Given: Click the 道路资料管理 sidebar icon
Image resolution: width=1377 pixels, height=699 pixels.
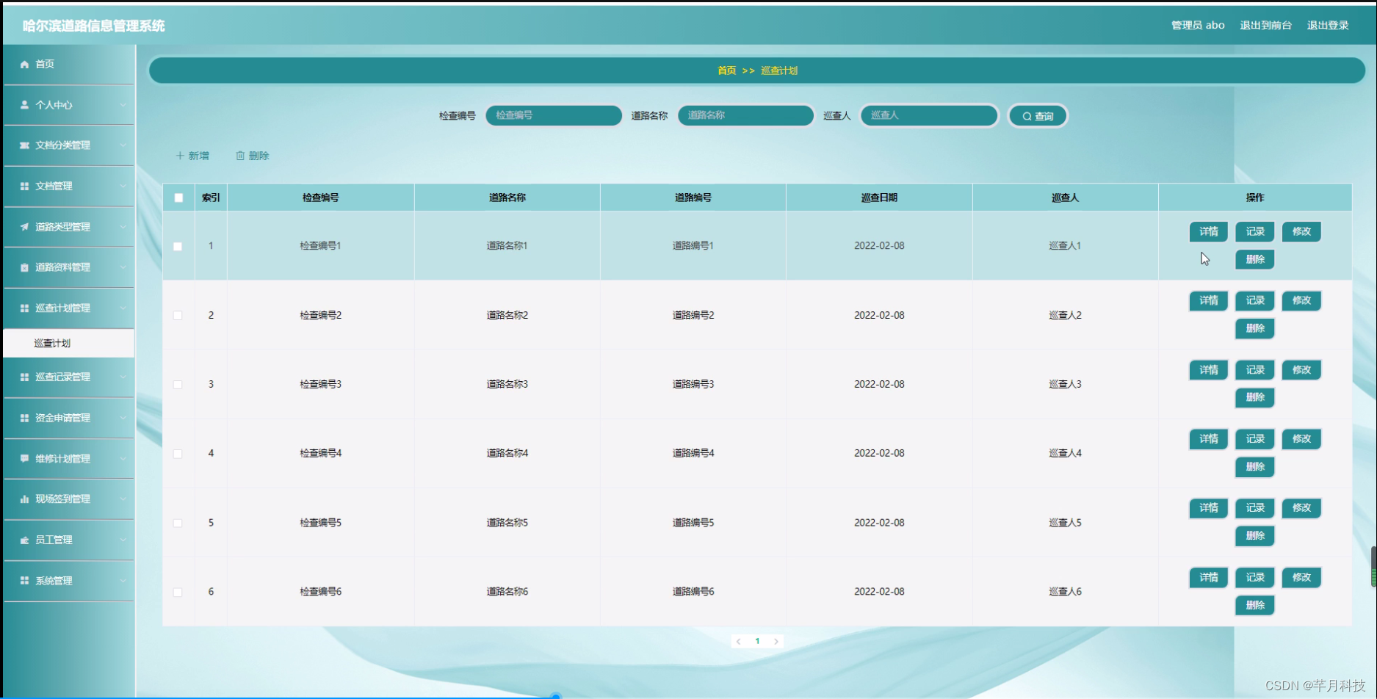Looking at the screenshot, I should pos(24,267).
